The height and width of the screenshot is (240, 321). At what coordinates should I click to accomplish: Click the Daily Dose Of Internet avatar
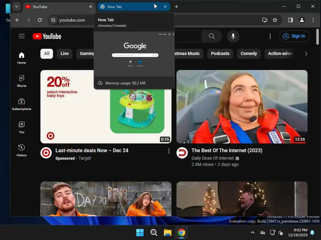click(x=182, y=153)
